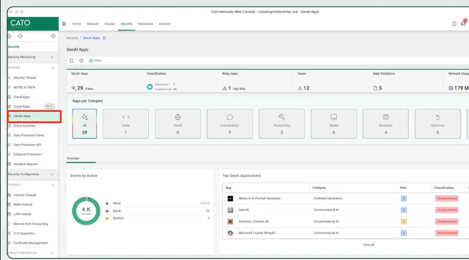This screenshot has height=260, width=469.
Task: Collapse the GENERAL sidebar group
Action: [53, 68]
